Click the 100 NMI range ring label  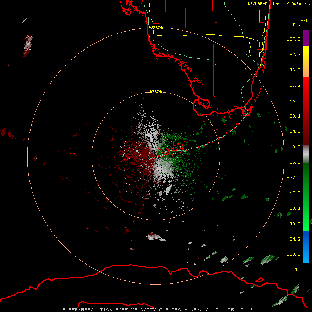pos(156,27)
